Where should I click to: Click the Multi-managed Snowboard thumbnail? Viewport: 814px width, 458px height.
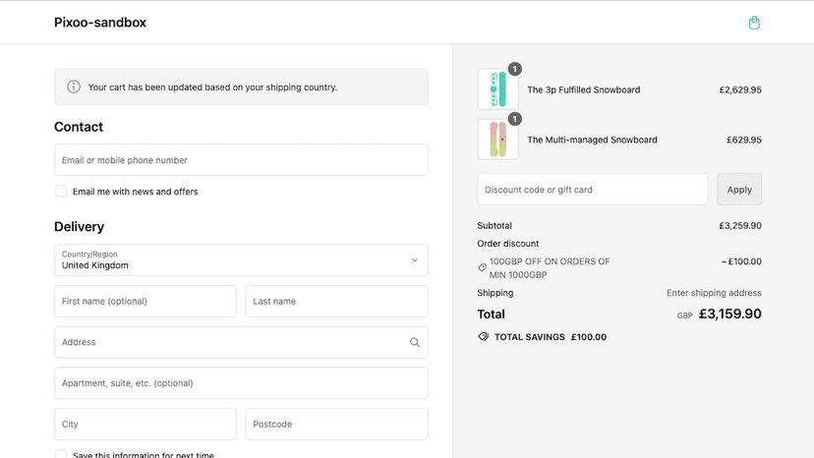tap(497, 140)
